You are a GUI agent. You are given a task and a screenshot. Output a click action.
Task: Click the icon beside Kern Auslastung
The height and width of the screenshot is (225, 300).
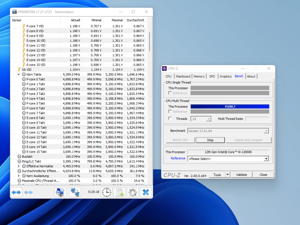[24, 176]
